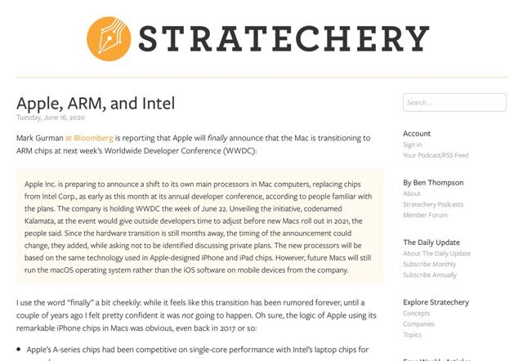Follow the "at Bloomberg" link
Image resolution: width=523 pixels, height=361 pixels.
pos(89,138)
